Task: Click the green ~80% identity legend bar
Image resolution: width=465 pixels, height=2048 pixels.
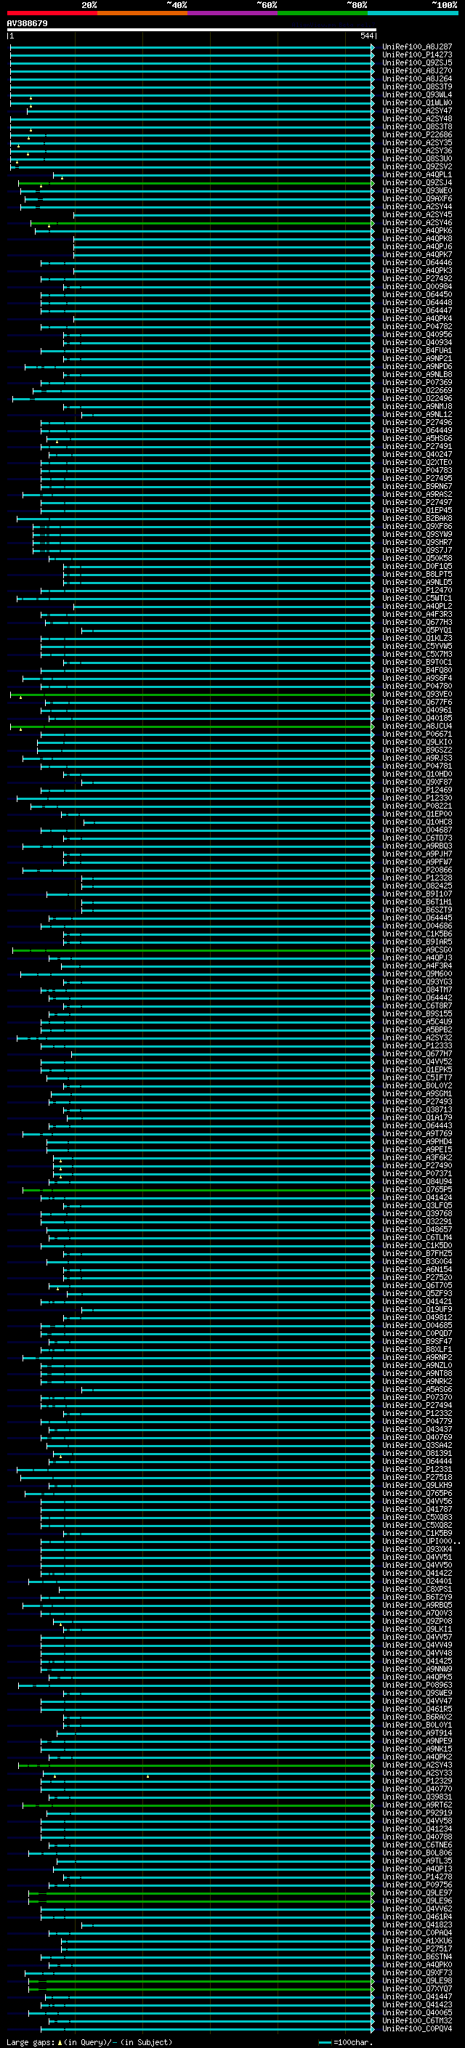Action: (x=323, y=13)
